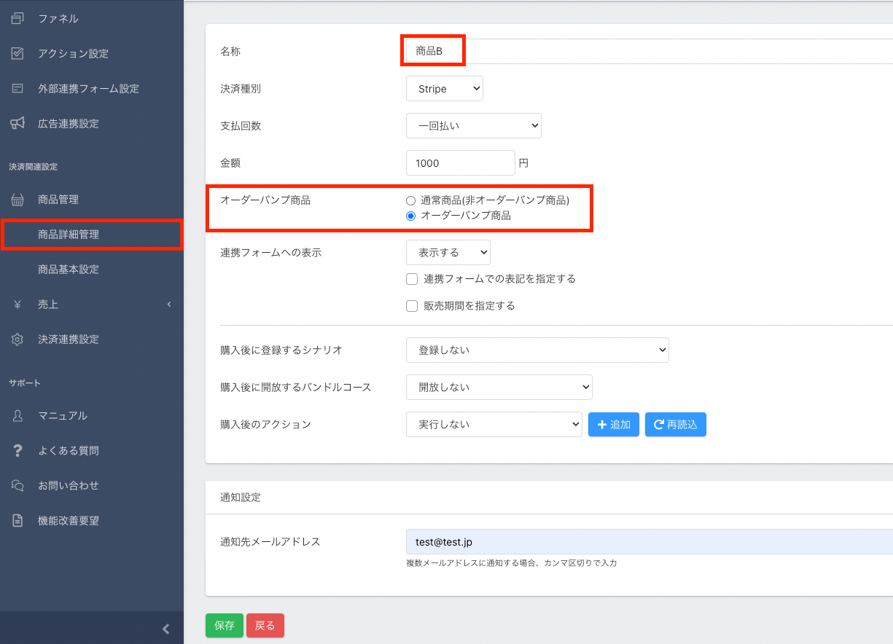The width and height of the screenshot is (893, 644).
Task: Click the gear icon for 決済連携設定
Action: tap(18, 339)
